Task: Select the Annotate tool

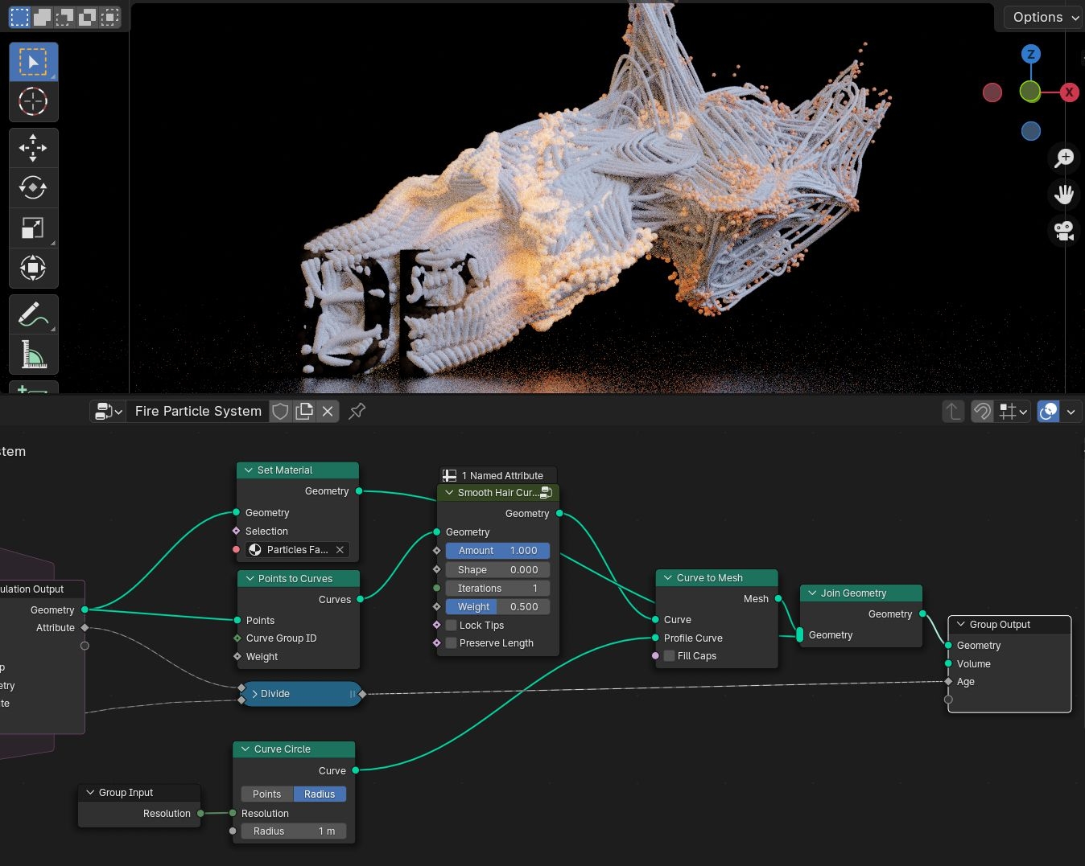Action: 33,314
